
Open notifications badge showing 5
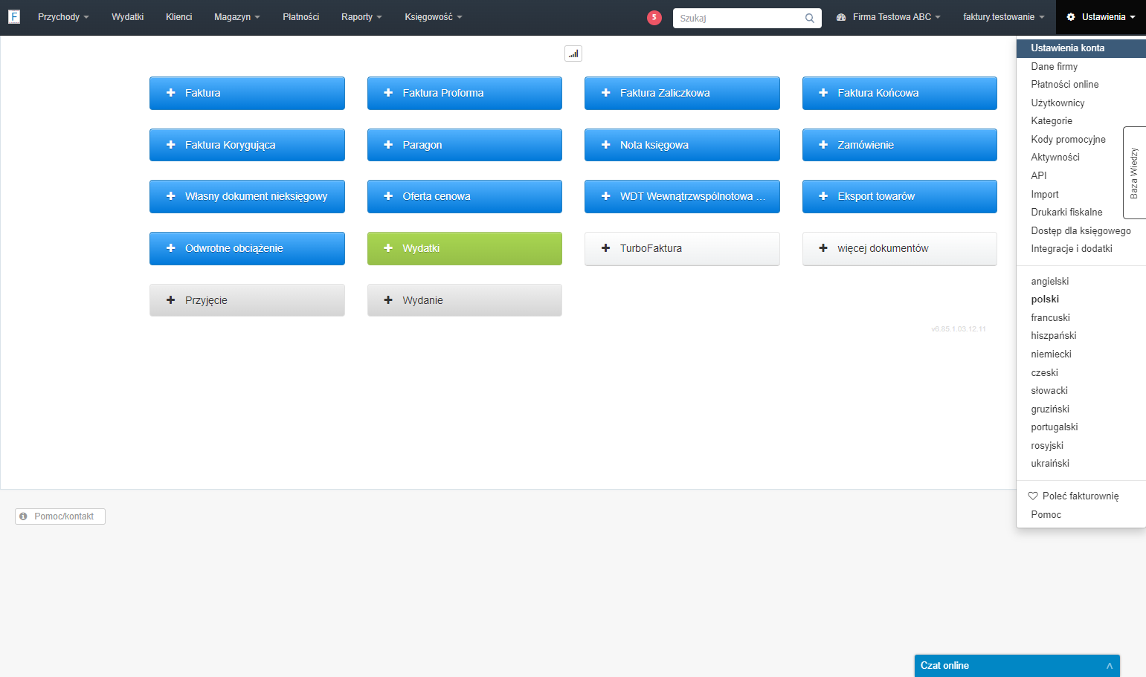pos(654,18)
